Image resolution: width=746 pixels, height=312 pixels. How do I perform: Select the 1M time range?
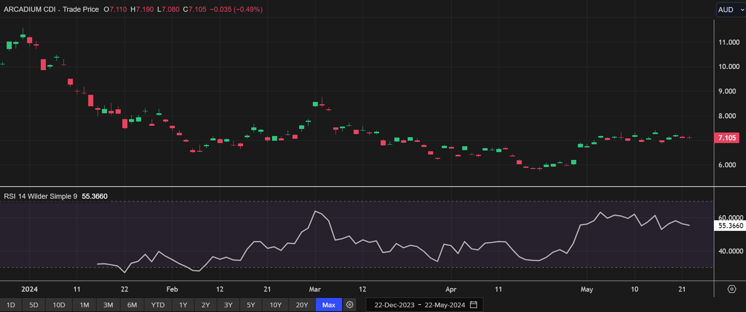[84, 305]
